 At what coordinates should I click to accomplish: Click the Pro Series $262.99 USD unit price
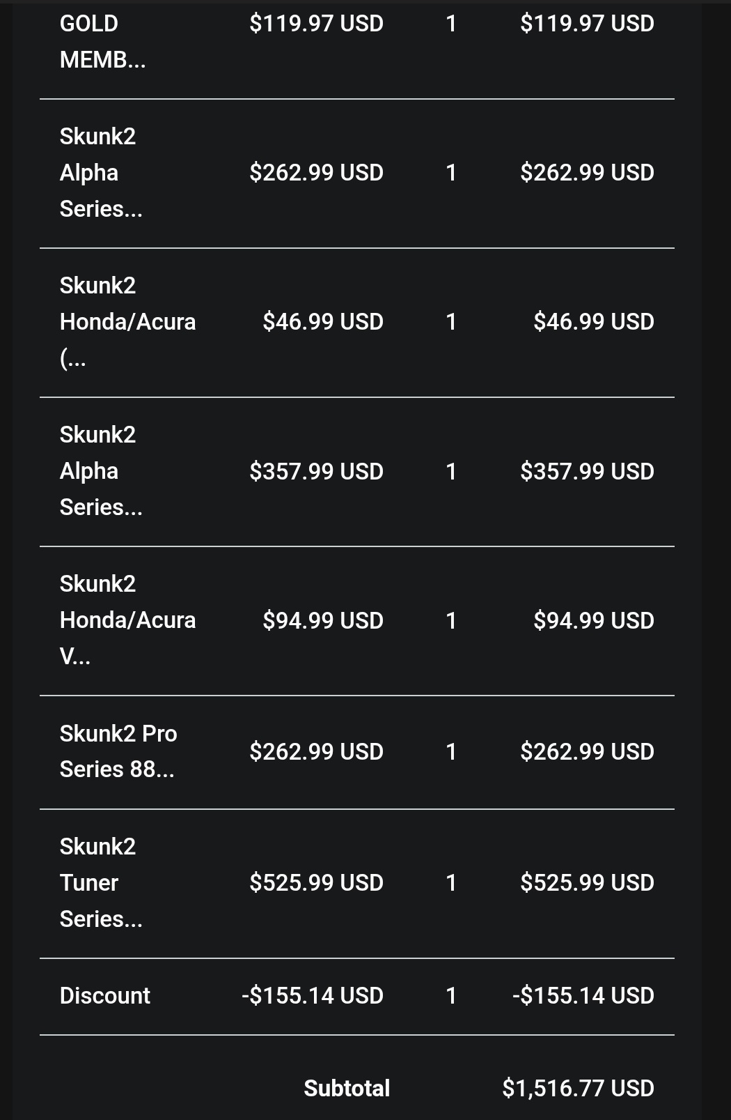coord(316,751)
